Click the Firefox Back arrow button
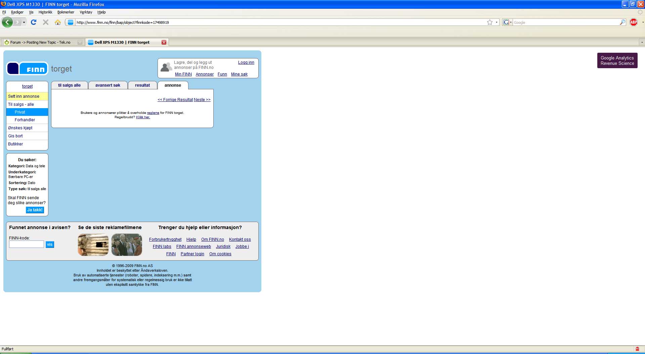The width and height of the screenshot is (645, 354). [x=7, y=22]
